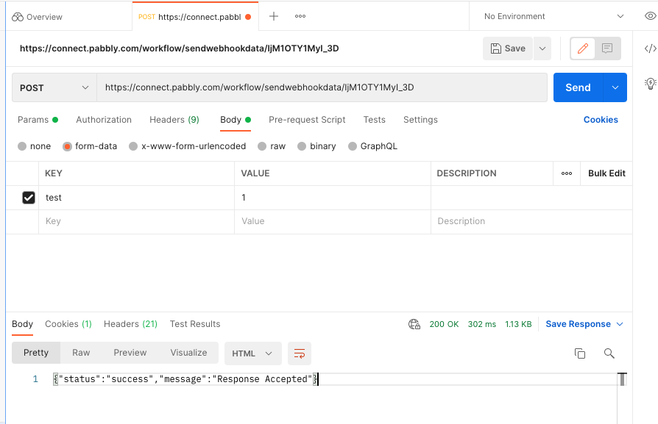Expand the No Environment dropdown
Viewport: 658px width, 424px height.
click(553, 16)
